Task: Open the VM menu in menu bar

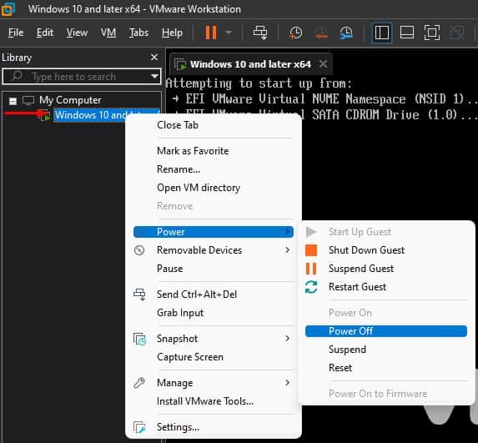Action: [108, 33]
